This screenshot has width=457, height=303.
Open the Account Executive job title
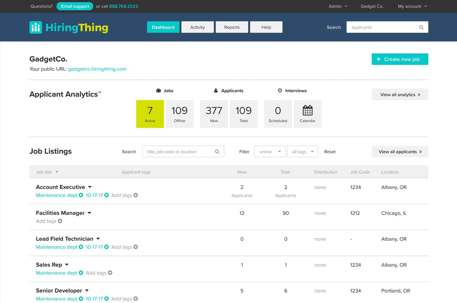(x=60, y=187)
